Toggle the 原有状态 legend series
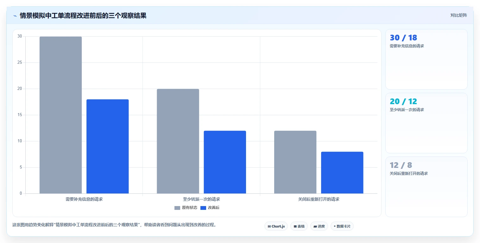 tap(186, 208)
